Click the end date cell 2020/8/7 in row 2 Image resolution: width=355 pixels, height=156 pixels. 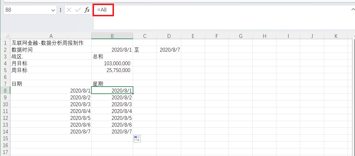pyautogui.click(x=169, y=50)
